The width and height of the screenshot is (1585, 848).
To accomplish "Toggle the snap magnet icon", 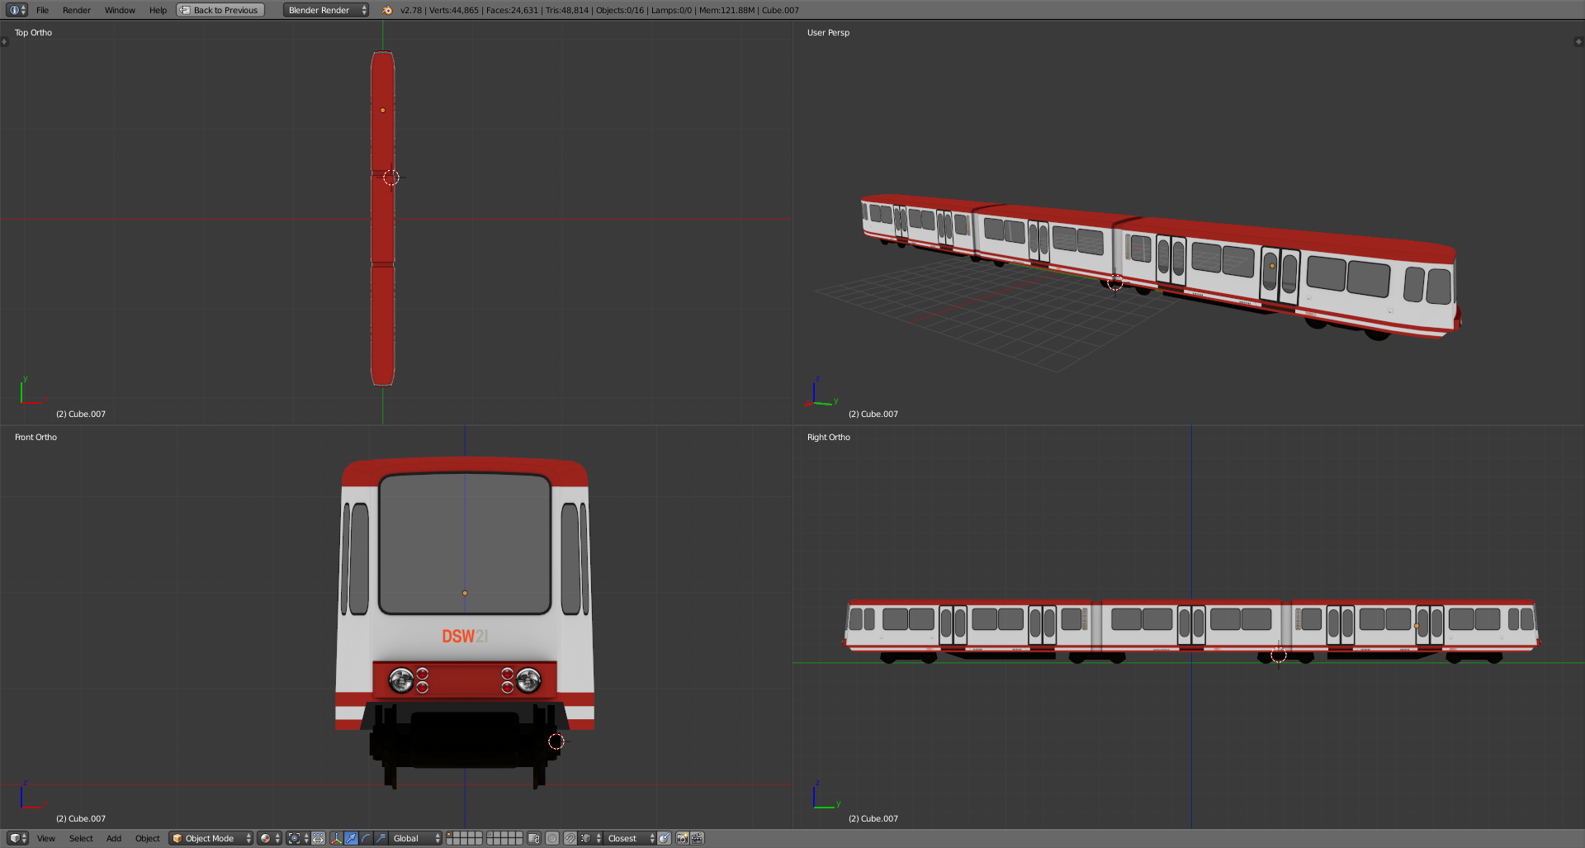I will tap(570, 838).
